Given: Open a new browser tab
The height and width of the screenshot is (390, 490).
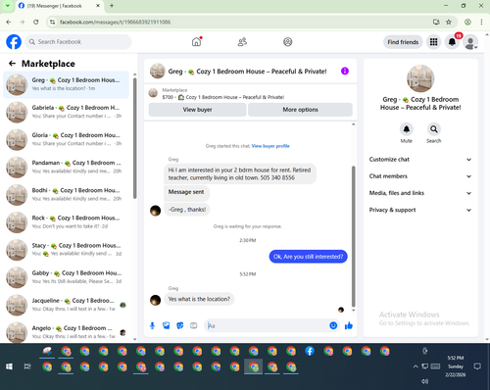Looking at the screenshot, I should pos(112,6).
